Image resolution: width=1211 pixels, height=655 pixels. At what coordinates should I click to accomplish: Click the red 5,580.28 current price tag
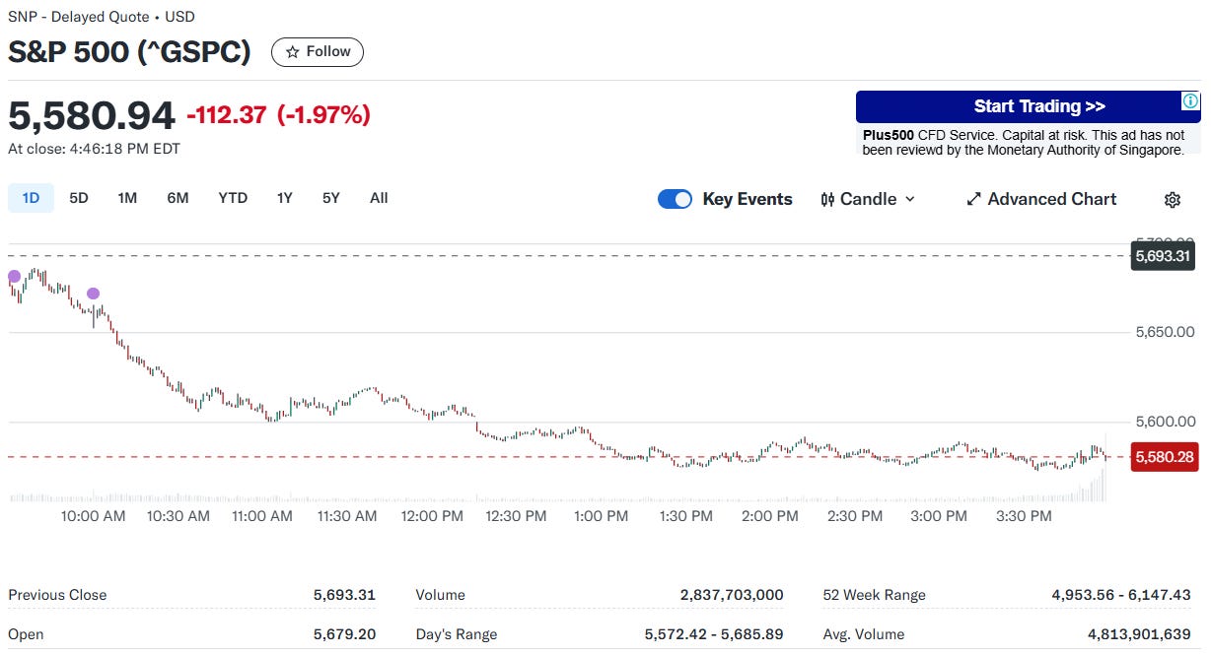point(1163,457)
